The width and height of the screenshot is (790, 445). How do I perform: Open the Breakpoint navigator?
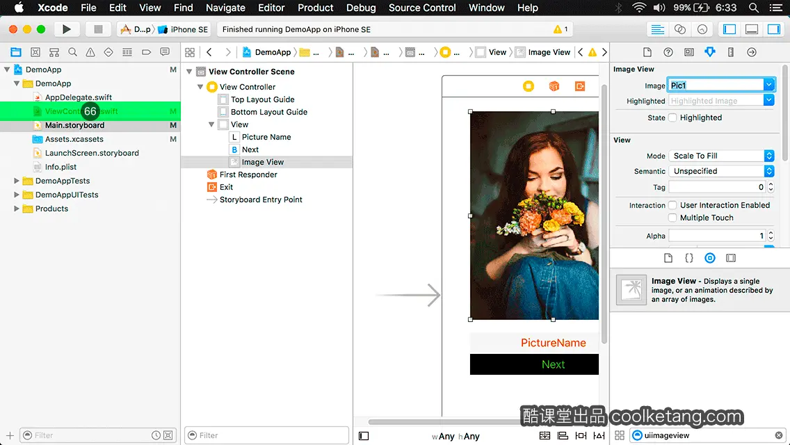coord(146,52)
